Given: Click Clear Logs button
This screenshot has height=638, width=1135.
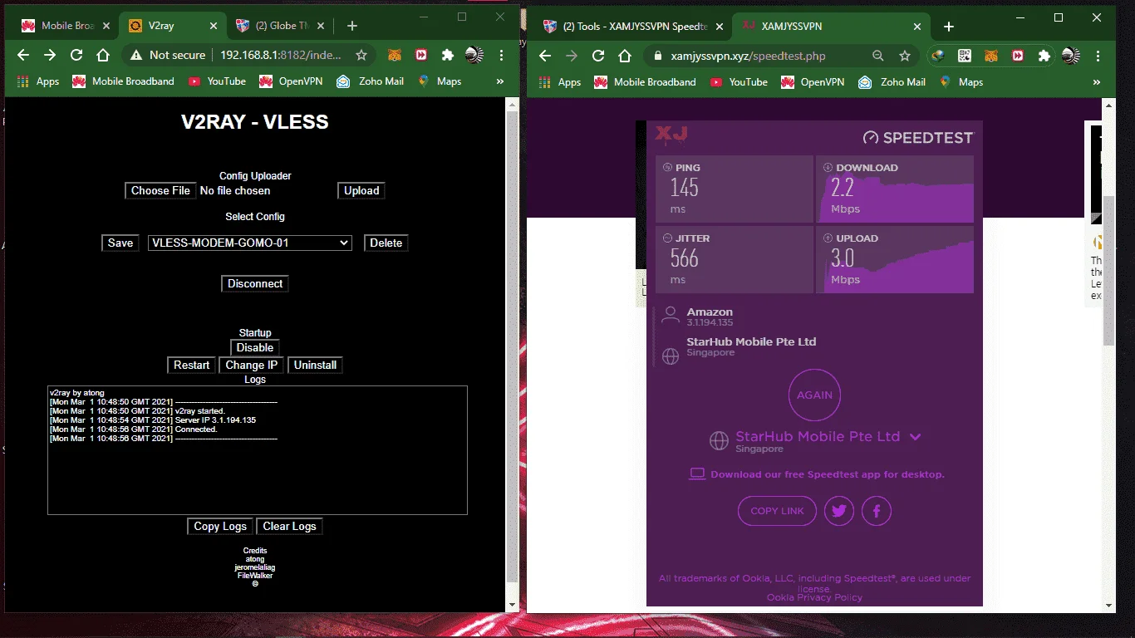Looking at the screenshot, I should 290,526.
